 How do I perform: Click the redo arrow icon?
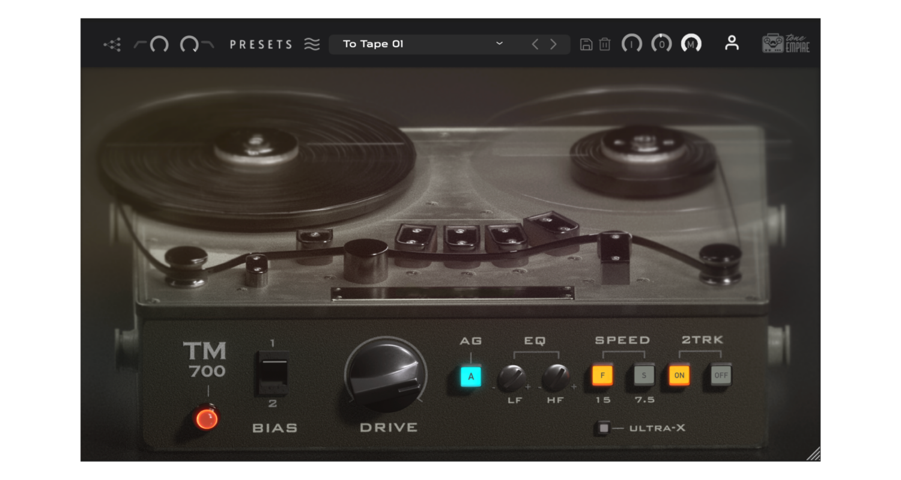coord(194,44)
